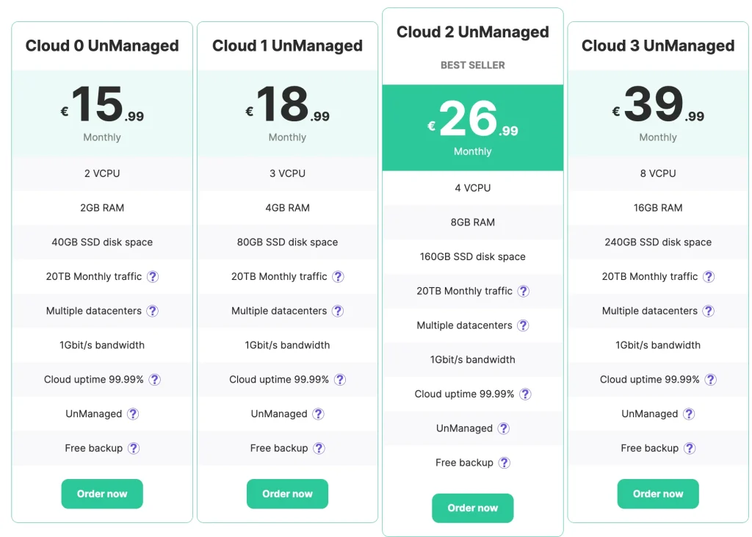This screenshot has height=537, width=752.
Task: Order the Cloud 1 UnManaged plan
Action: [x=287, y=494]
